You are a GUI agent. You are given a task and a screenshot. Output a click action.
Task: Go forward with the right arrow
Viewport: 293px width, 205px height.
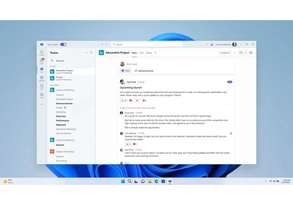(107, 44)
